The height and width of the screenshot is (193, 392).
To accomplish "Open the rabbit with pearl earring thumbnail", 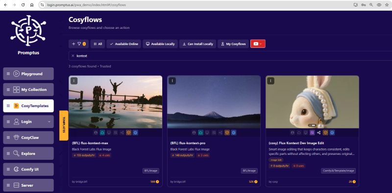I will [x=312, y=102].
